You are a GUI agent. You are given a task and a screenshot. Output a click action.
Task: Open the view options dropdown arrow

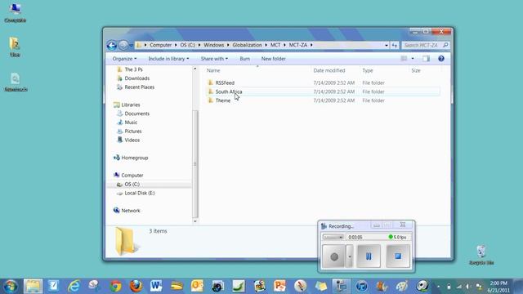413,59
